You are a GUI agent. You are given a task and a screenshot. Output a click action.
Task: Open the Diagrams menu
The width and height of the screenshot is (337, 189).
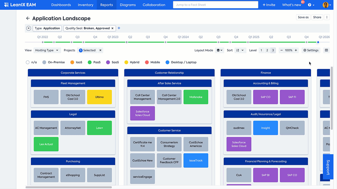128,5
